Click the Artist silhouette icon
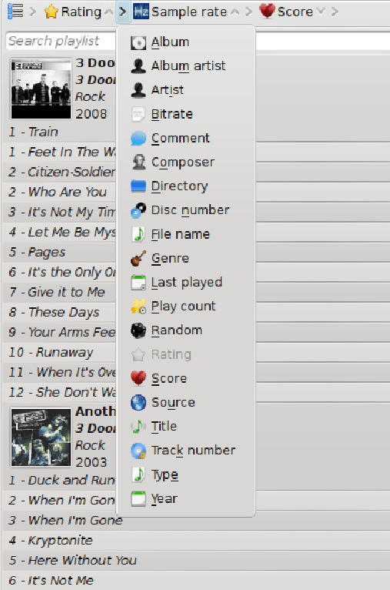 coord(138,90)
